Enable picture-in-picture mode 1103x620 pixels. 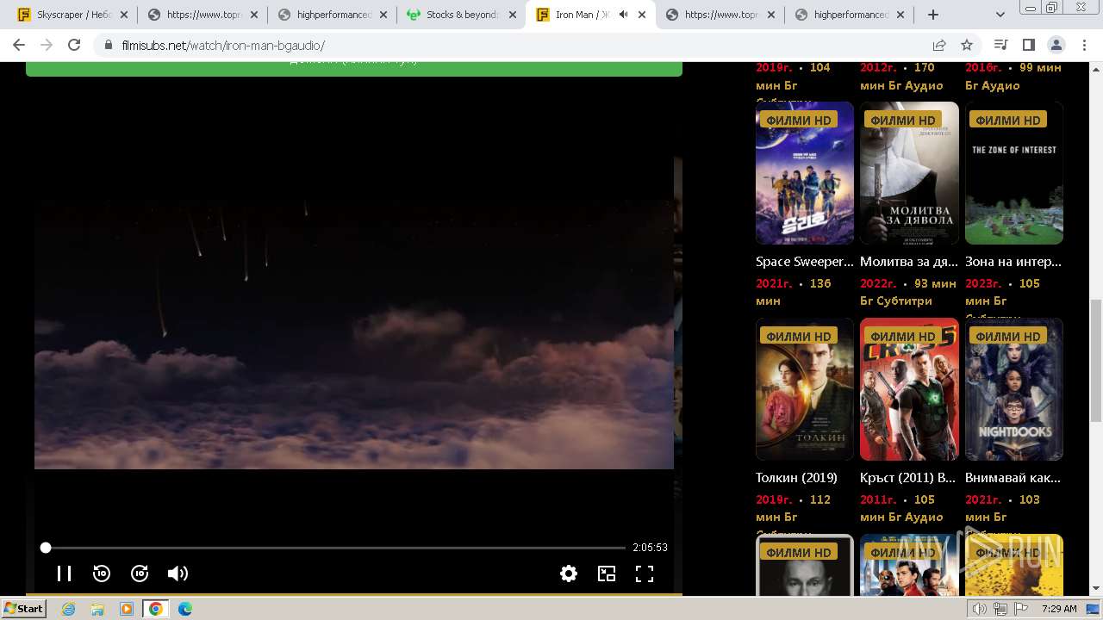pos(607,573)
